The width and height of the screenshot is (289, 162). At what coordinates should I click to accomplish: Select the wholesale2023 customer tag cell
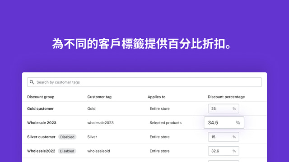point(100,123)
